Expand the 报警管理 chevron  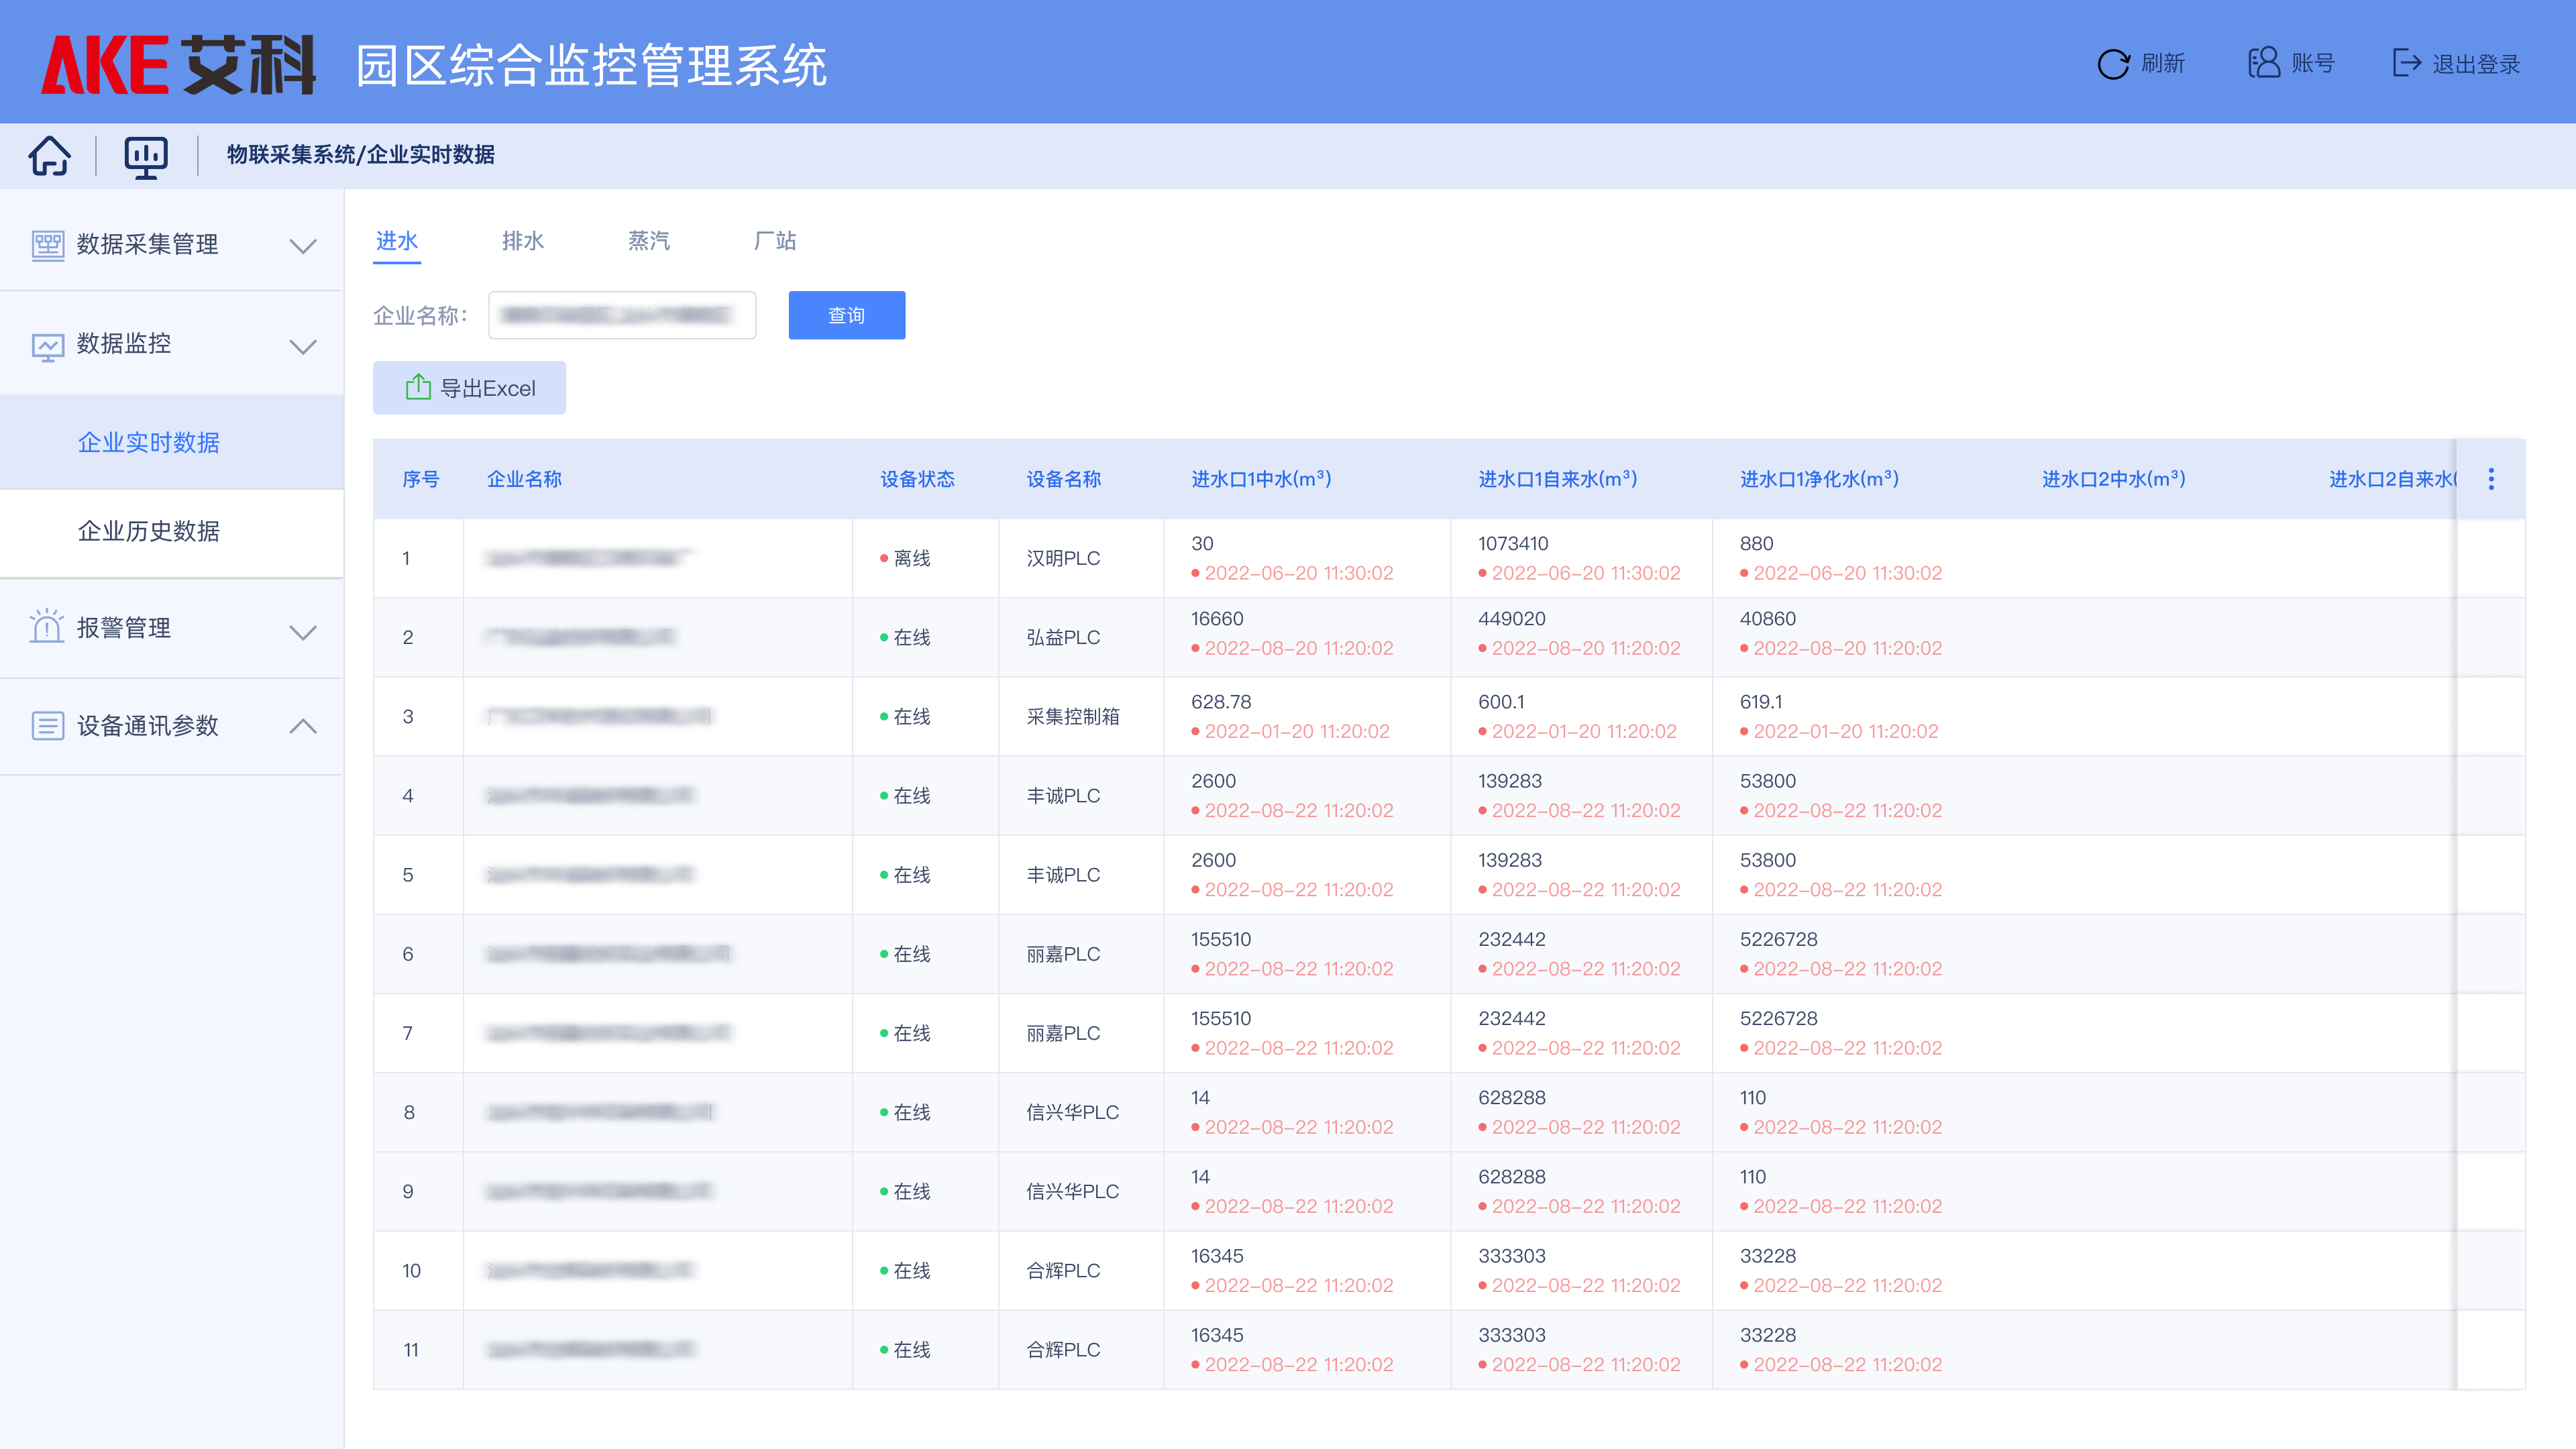click(303, 631)
